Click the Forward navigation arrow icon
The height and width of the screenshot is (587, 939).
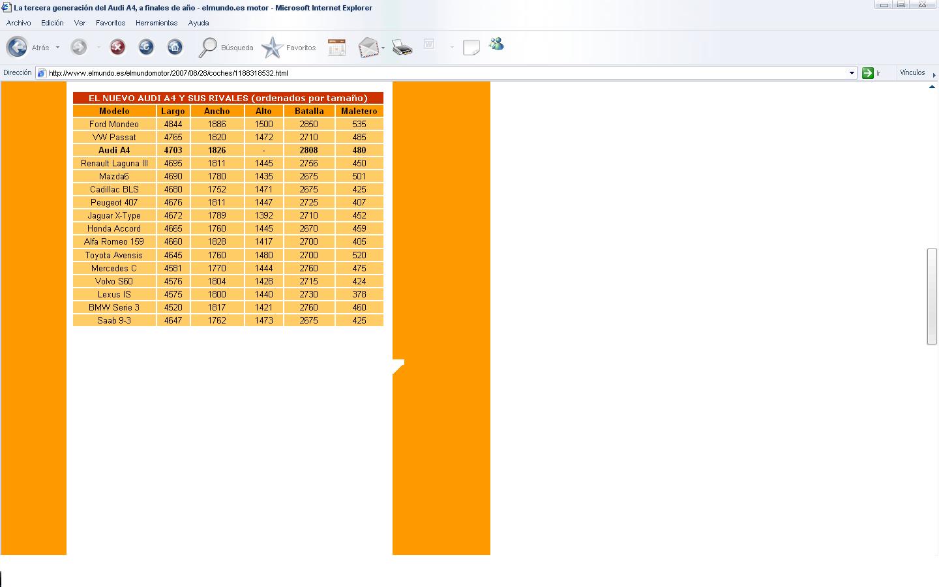(79, 47)
